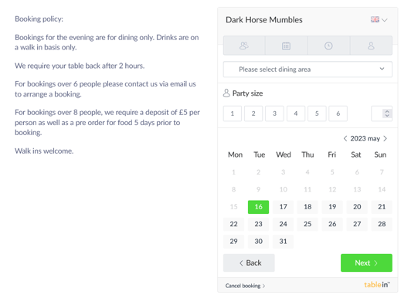The height and width of the screenshot is (295, 401).
Task: Click the tablein logo
Action: click(377, 284)
